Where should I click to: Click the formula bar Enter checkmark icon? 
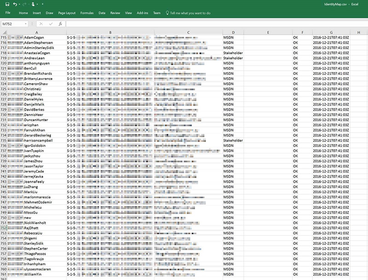[51, 23]
